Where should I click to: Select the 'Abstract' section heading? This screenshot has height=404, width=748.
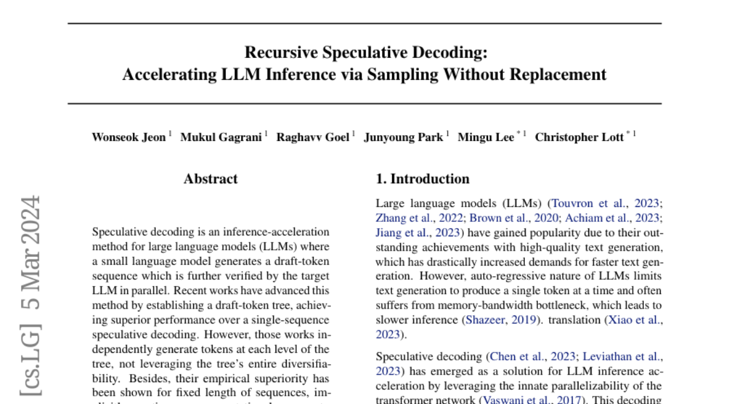coord(211,179)
